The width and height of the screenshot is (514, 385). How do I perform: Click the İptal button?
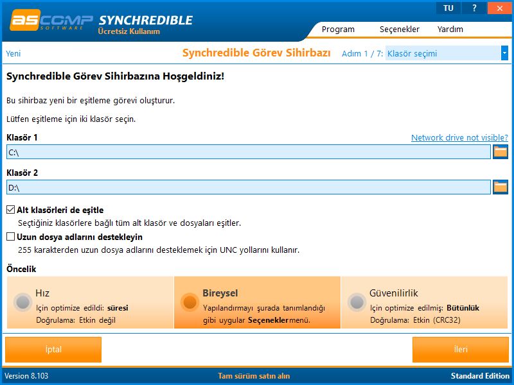point(53,349)
